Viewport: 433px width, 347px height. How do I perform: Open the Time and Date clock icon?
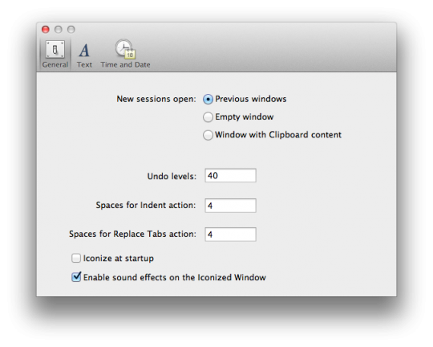tap(125, 49)
